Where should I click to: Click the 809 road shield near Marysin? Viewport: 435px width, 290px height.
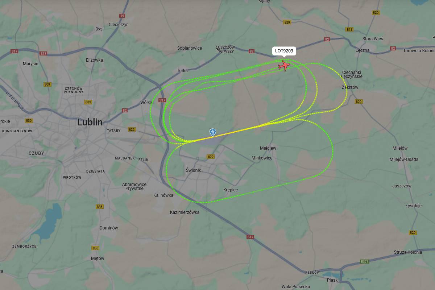(47, 84)
